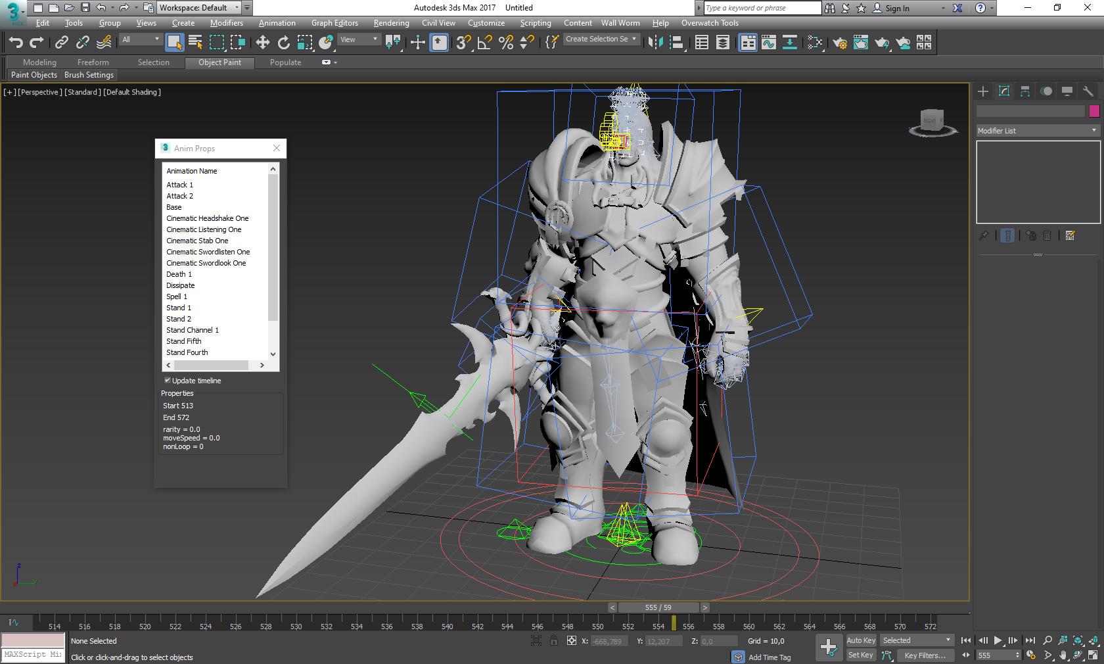Toggle Key Mode next to playback controls
This screenshot has height=664, width=1104.
(966, 655)
